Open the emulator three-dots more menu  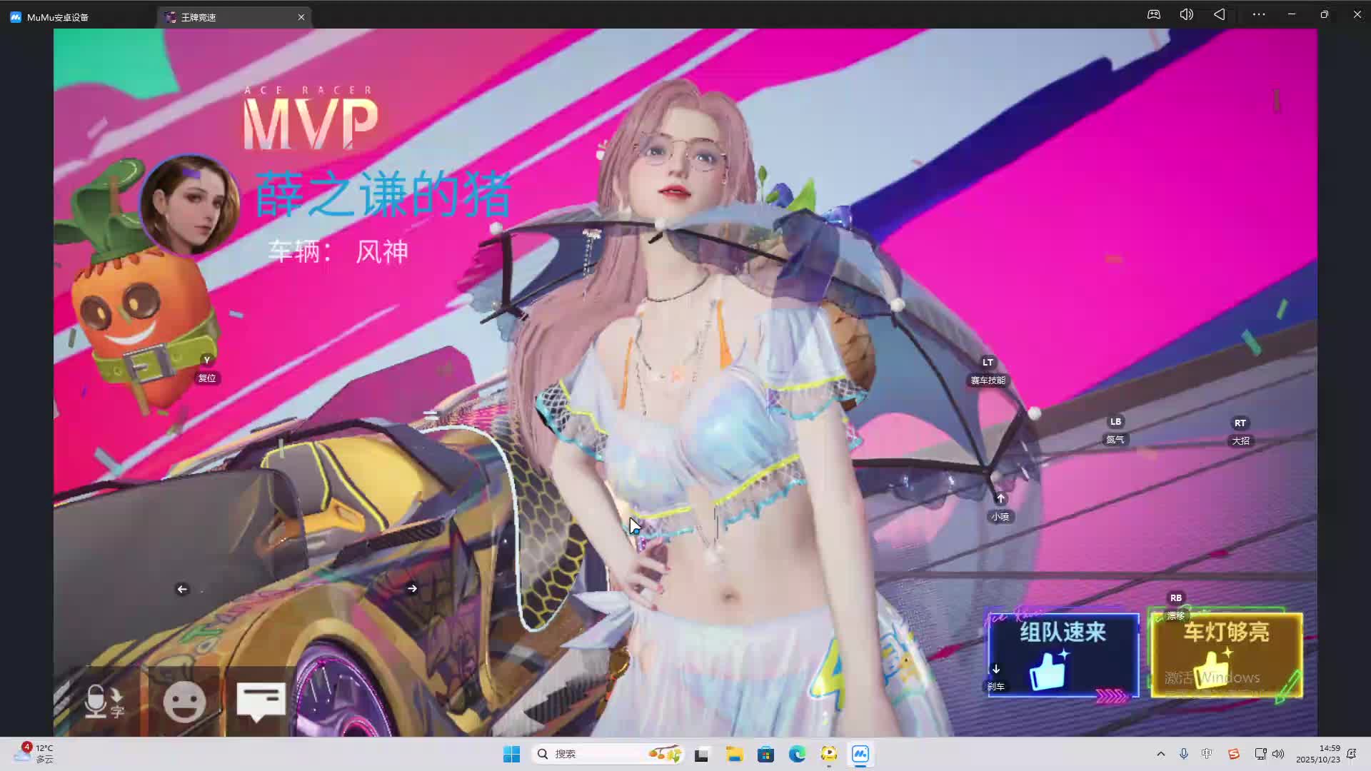[x=1258, y=14]
